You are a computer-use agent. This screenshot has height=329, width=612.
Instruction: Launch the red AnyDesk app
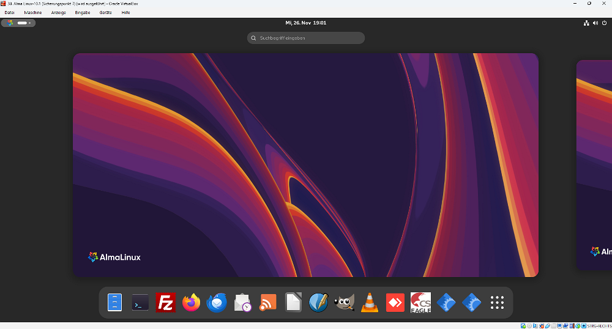[x=395, y=303]
